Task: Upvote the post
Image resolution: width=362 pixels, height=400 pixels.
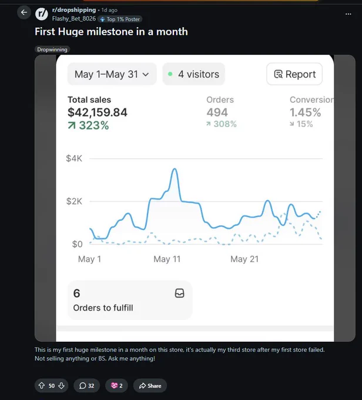Action: [42, 385]
